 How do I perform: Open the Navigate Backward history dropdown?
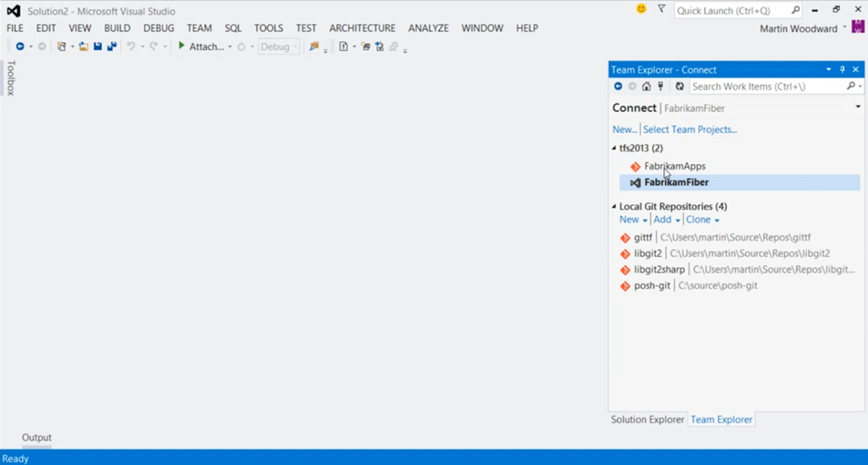pos(31,47)
